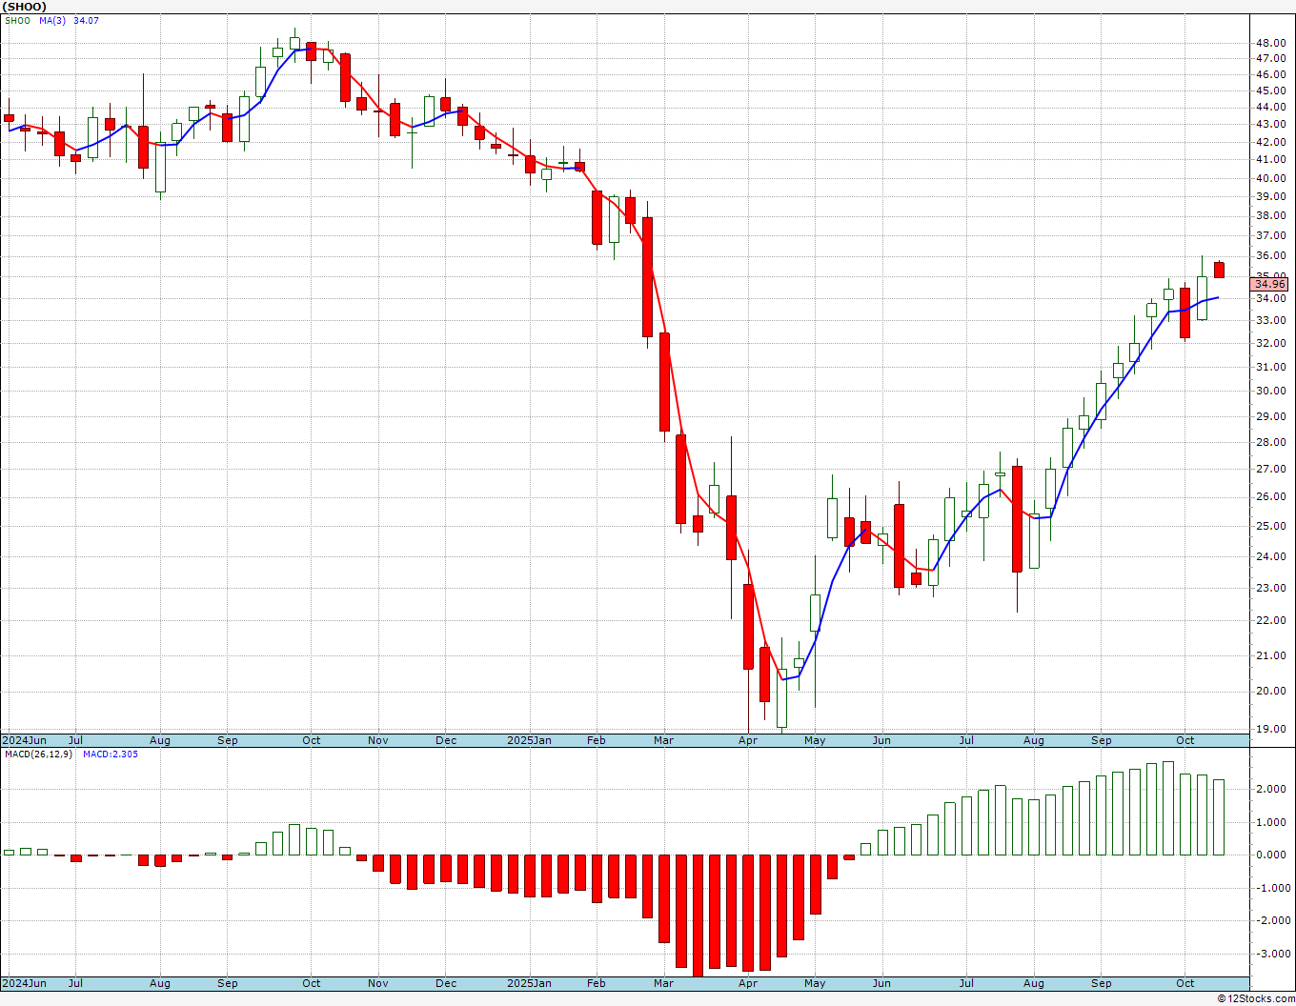1296x1006 pixels.
Task: Select 2025Jan on the MACD panel date axis
Action: [529, 983]
